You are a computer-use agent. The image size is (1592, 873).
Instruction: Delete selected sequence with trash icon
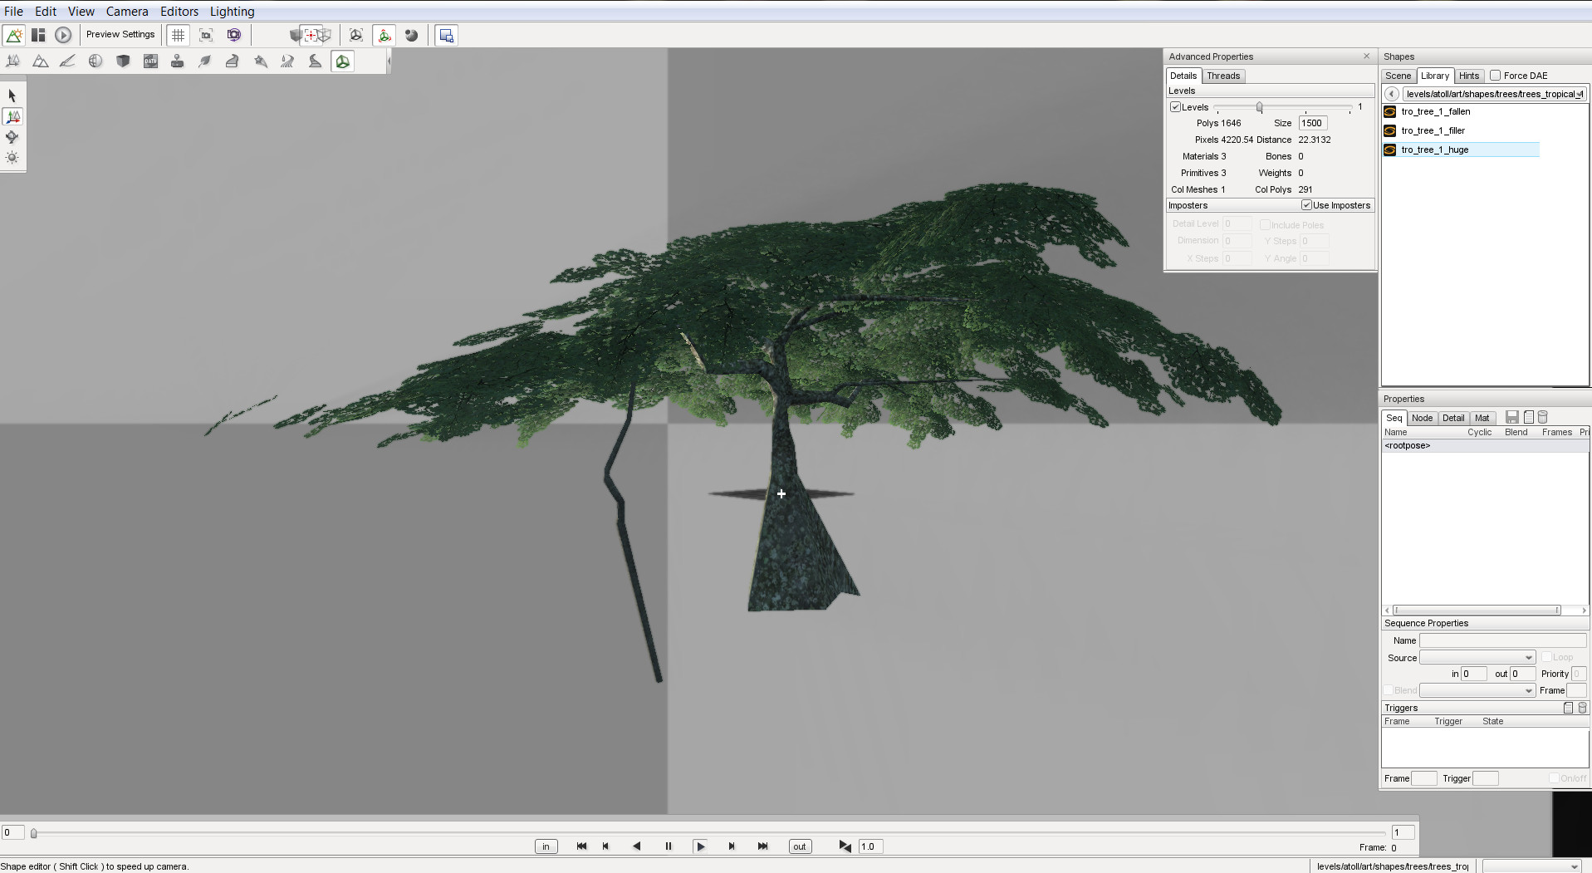point(1542,417)
